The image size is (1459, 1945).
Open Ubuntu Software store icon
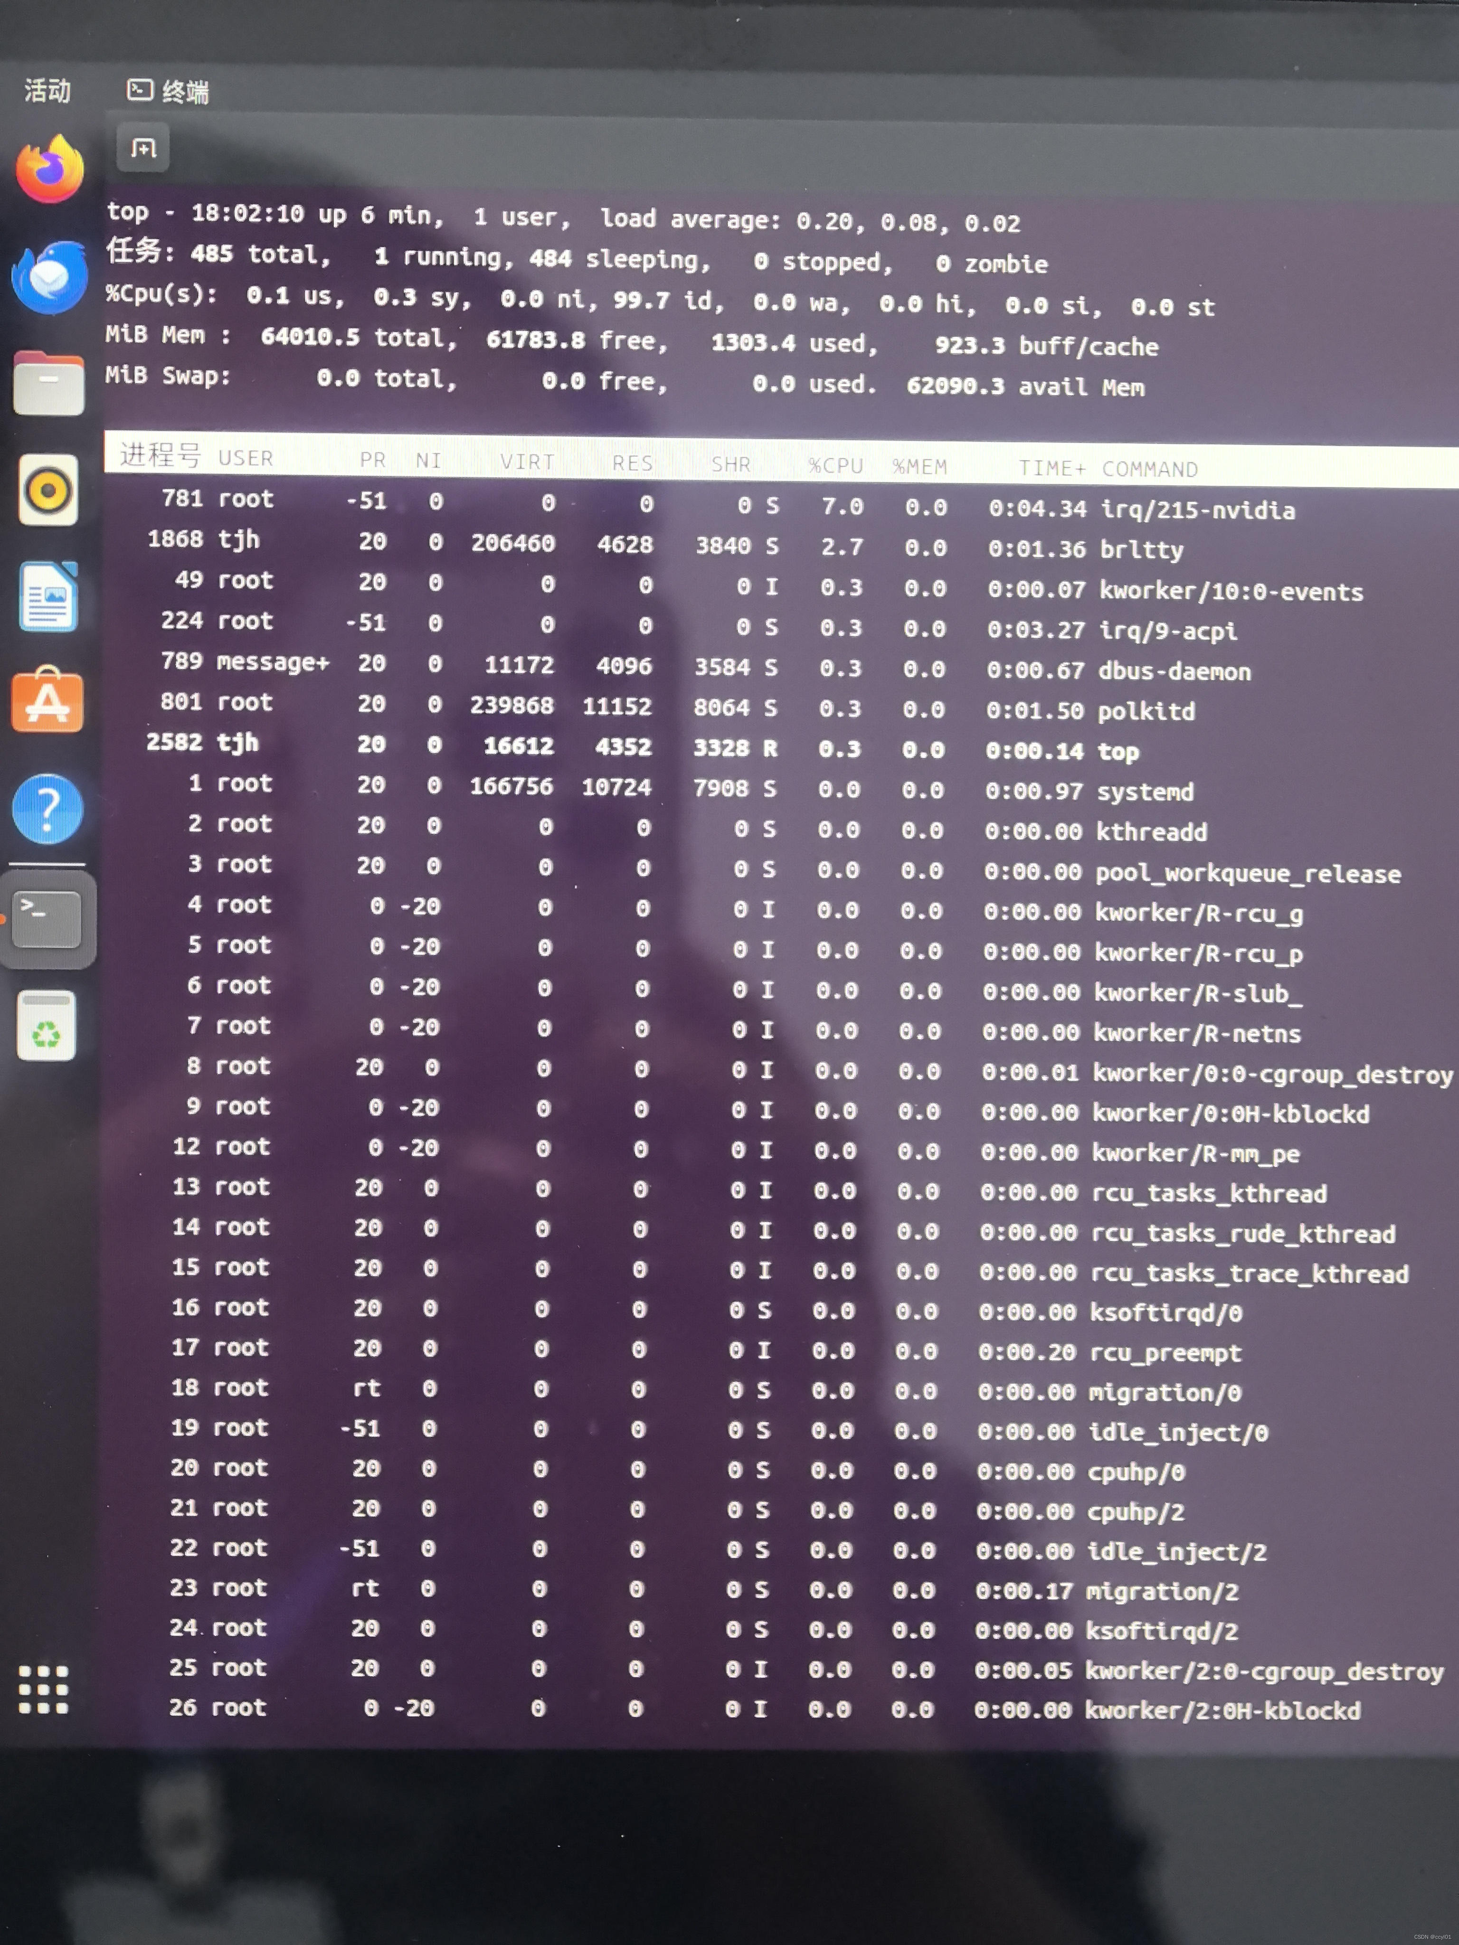[47, 701]
